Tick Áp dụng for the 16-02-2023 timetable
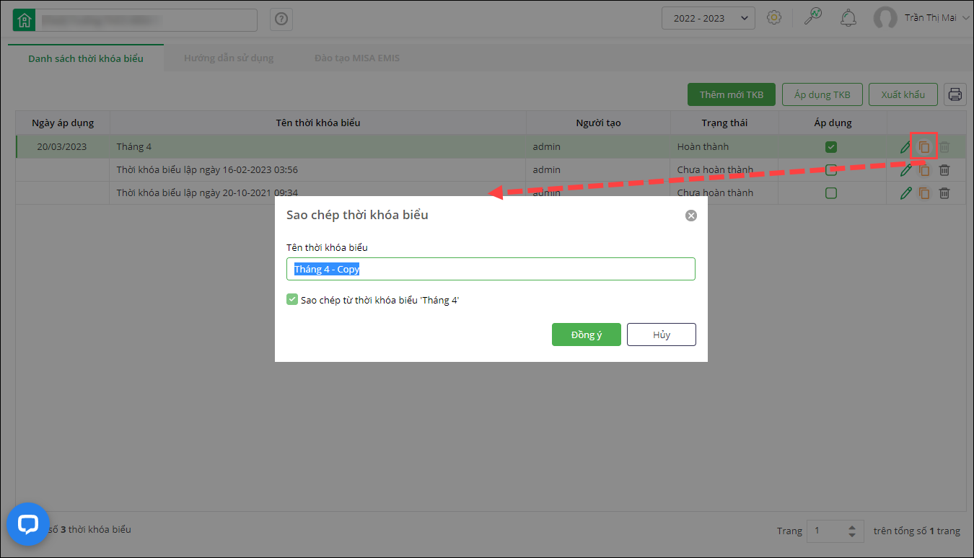 (831, 171)
